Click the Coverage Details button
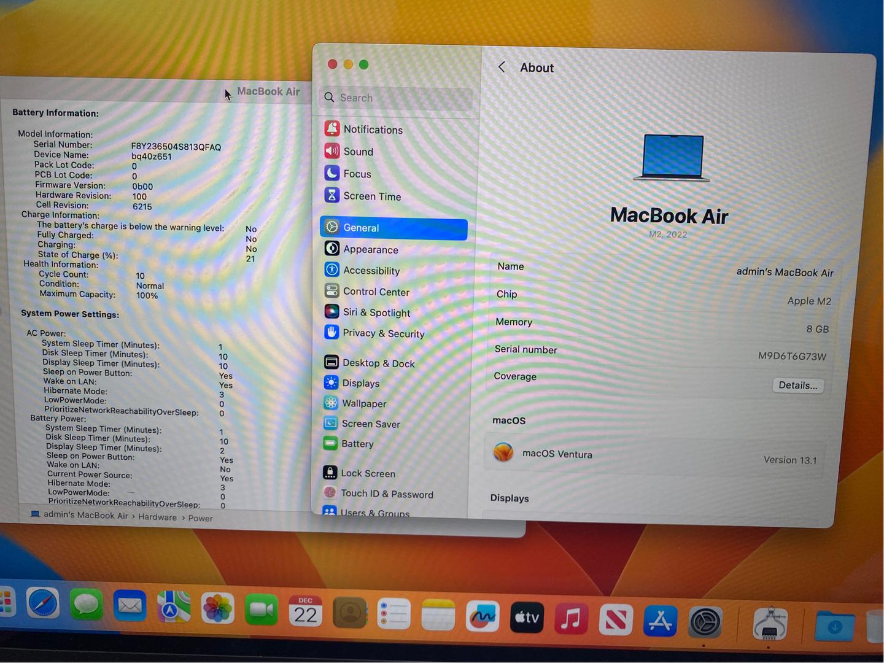This screenshot has height=663, width=884. (798, 385)
